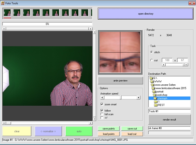Image resolution: width=196 pixels, height=145 pixels.
Task: Open the christoph folder in Destination Path
Action: [162, 98]
